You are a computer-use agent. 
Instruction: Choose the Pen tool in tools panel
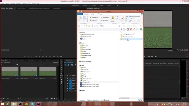[61, 80]
